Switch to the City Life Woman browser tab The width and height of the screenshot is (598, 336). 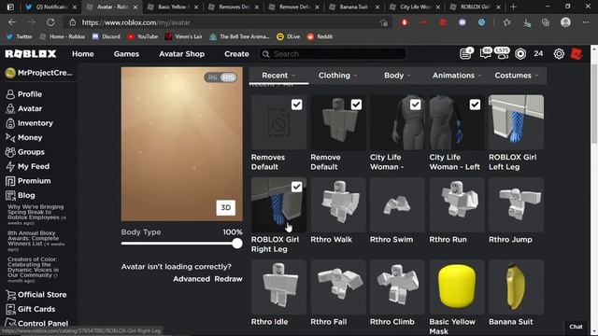(414, 7)
